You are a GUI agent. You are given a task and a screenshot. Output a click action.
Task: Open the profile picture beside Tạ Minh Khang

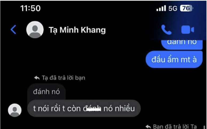pyautogui.click(x=35, y=30)
